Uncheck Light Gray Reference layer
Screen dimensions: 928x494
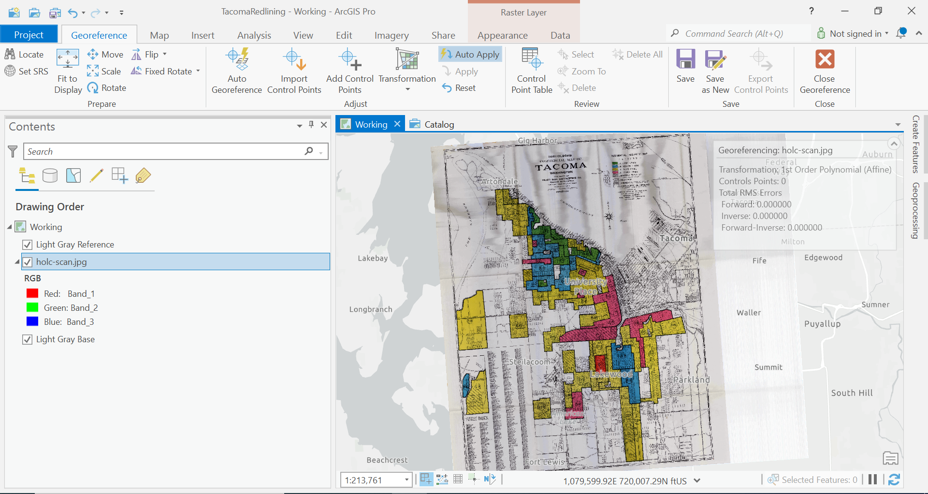[x=28, y=245]
